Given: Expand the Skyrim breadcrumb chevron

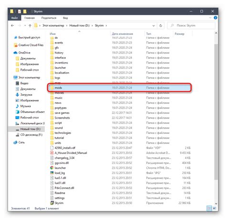Looking at the screenshot, I should (x=106, y=25).
